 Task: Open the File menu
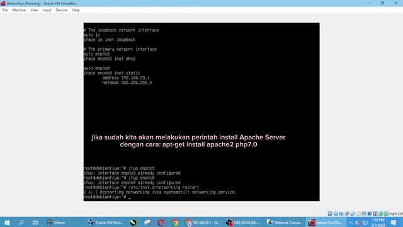[x=5, y=10]
